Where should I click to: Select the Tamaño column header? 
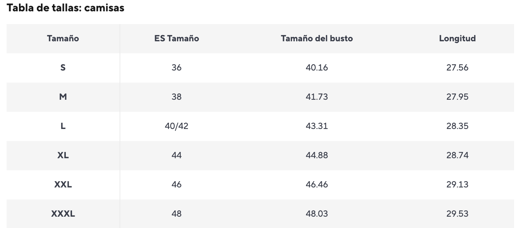pos(63,38)
